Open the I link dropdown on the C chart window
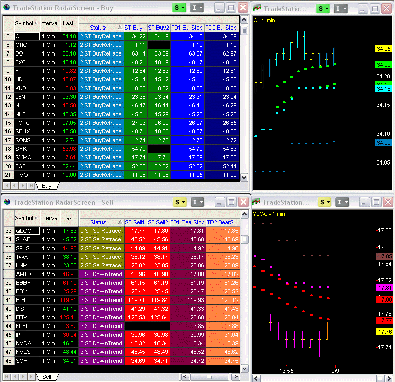The width and height of the screenshot is (395, 382). (x=341, y=9)
